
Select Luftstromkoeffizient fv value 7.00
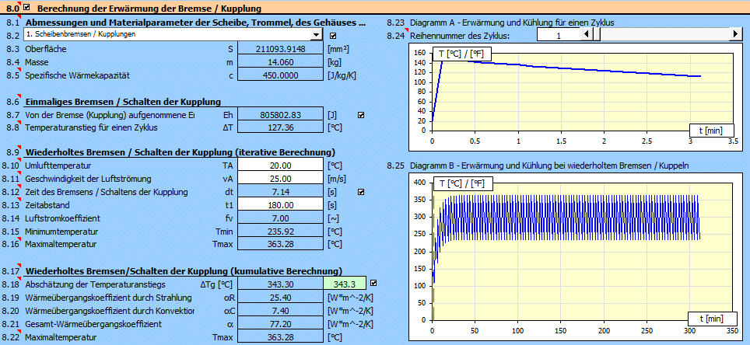tap(281, 218)
